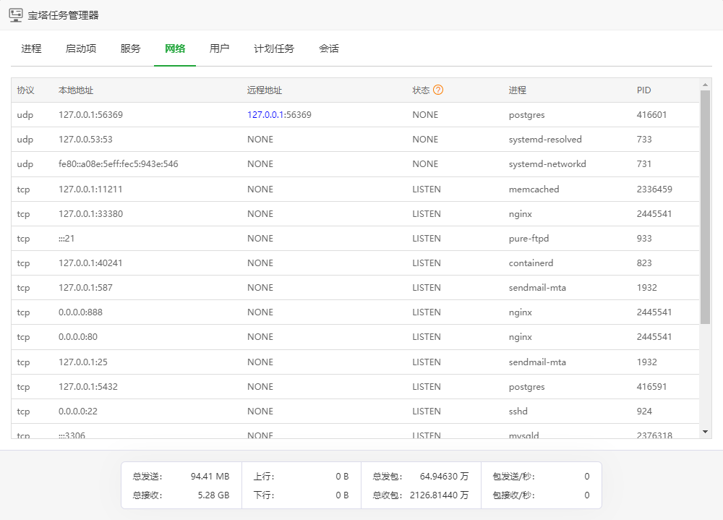Click the systemd-networkd process name

point(547,163)
